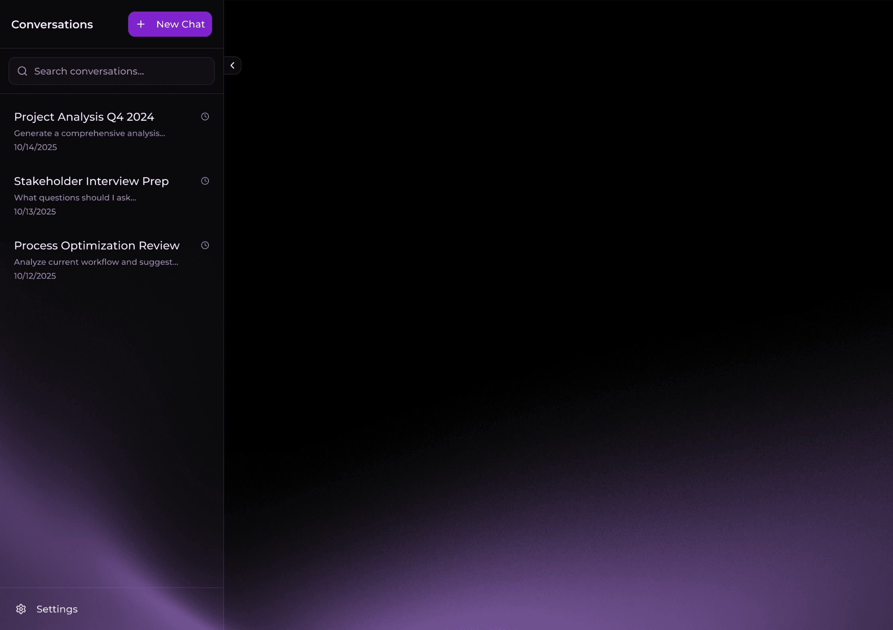Click the Settings gear icon
This screenshot has width=893, height=630.
click(21, 609)
